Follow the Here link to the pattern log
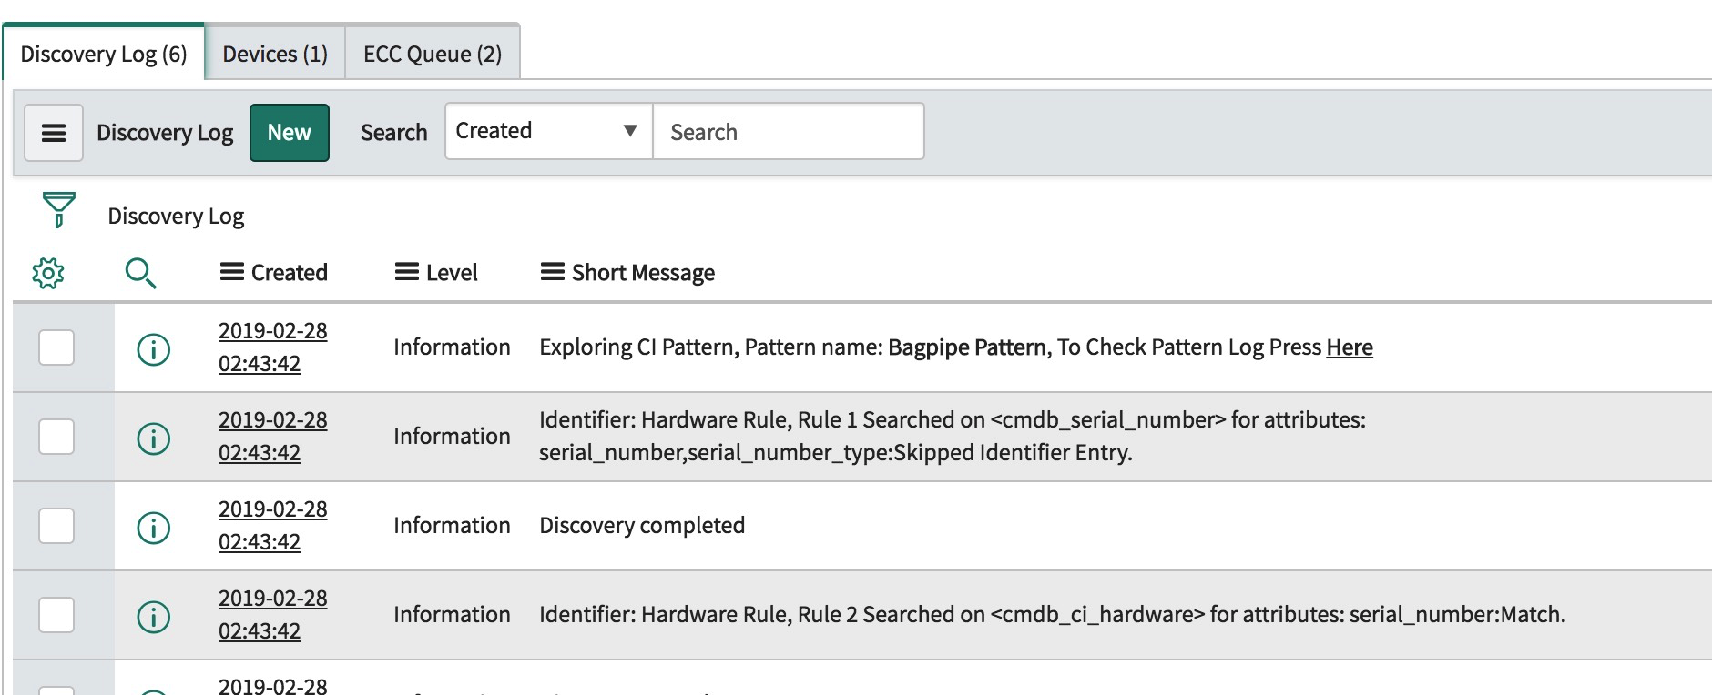The image size is (1712, 695). (x=1350, y=347)
